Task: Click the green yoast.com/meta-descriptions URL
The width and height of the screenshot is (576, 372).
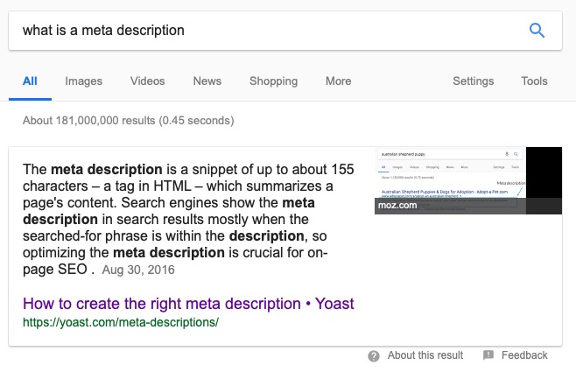Action: [120, 322]
